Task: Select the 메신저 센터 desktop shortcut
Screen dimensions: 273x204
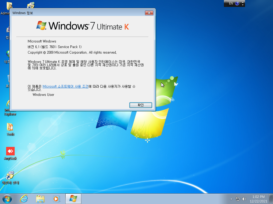Action: coord(10,178)
